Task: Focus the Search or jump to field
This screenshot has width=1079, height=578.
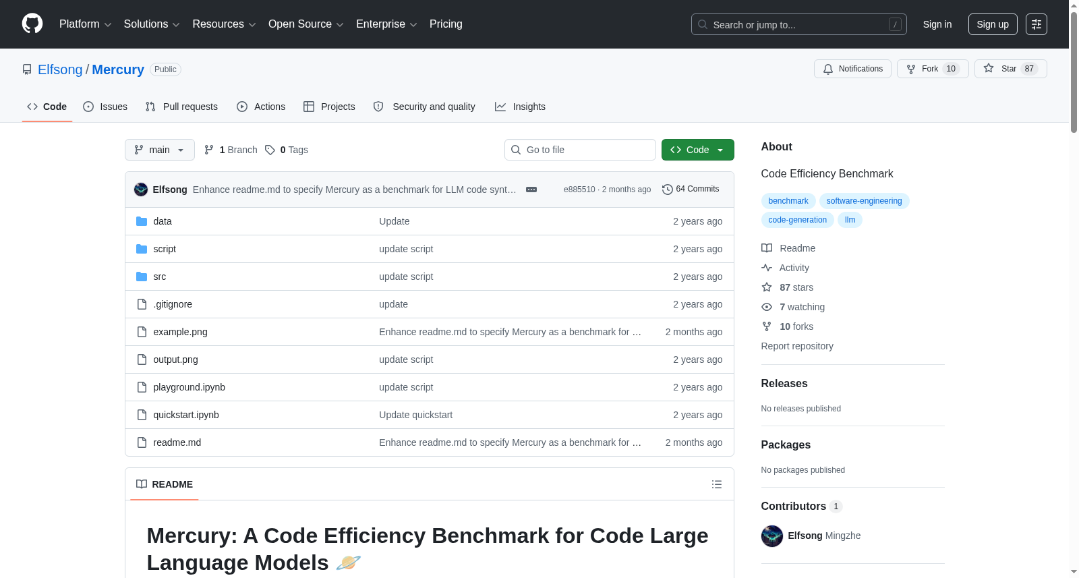Action: click(799, 24)
